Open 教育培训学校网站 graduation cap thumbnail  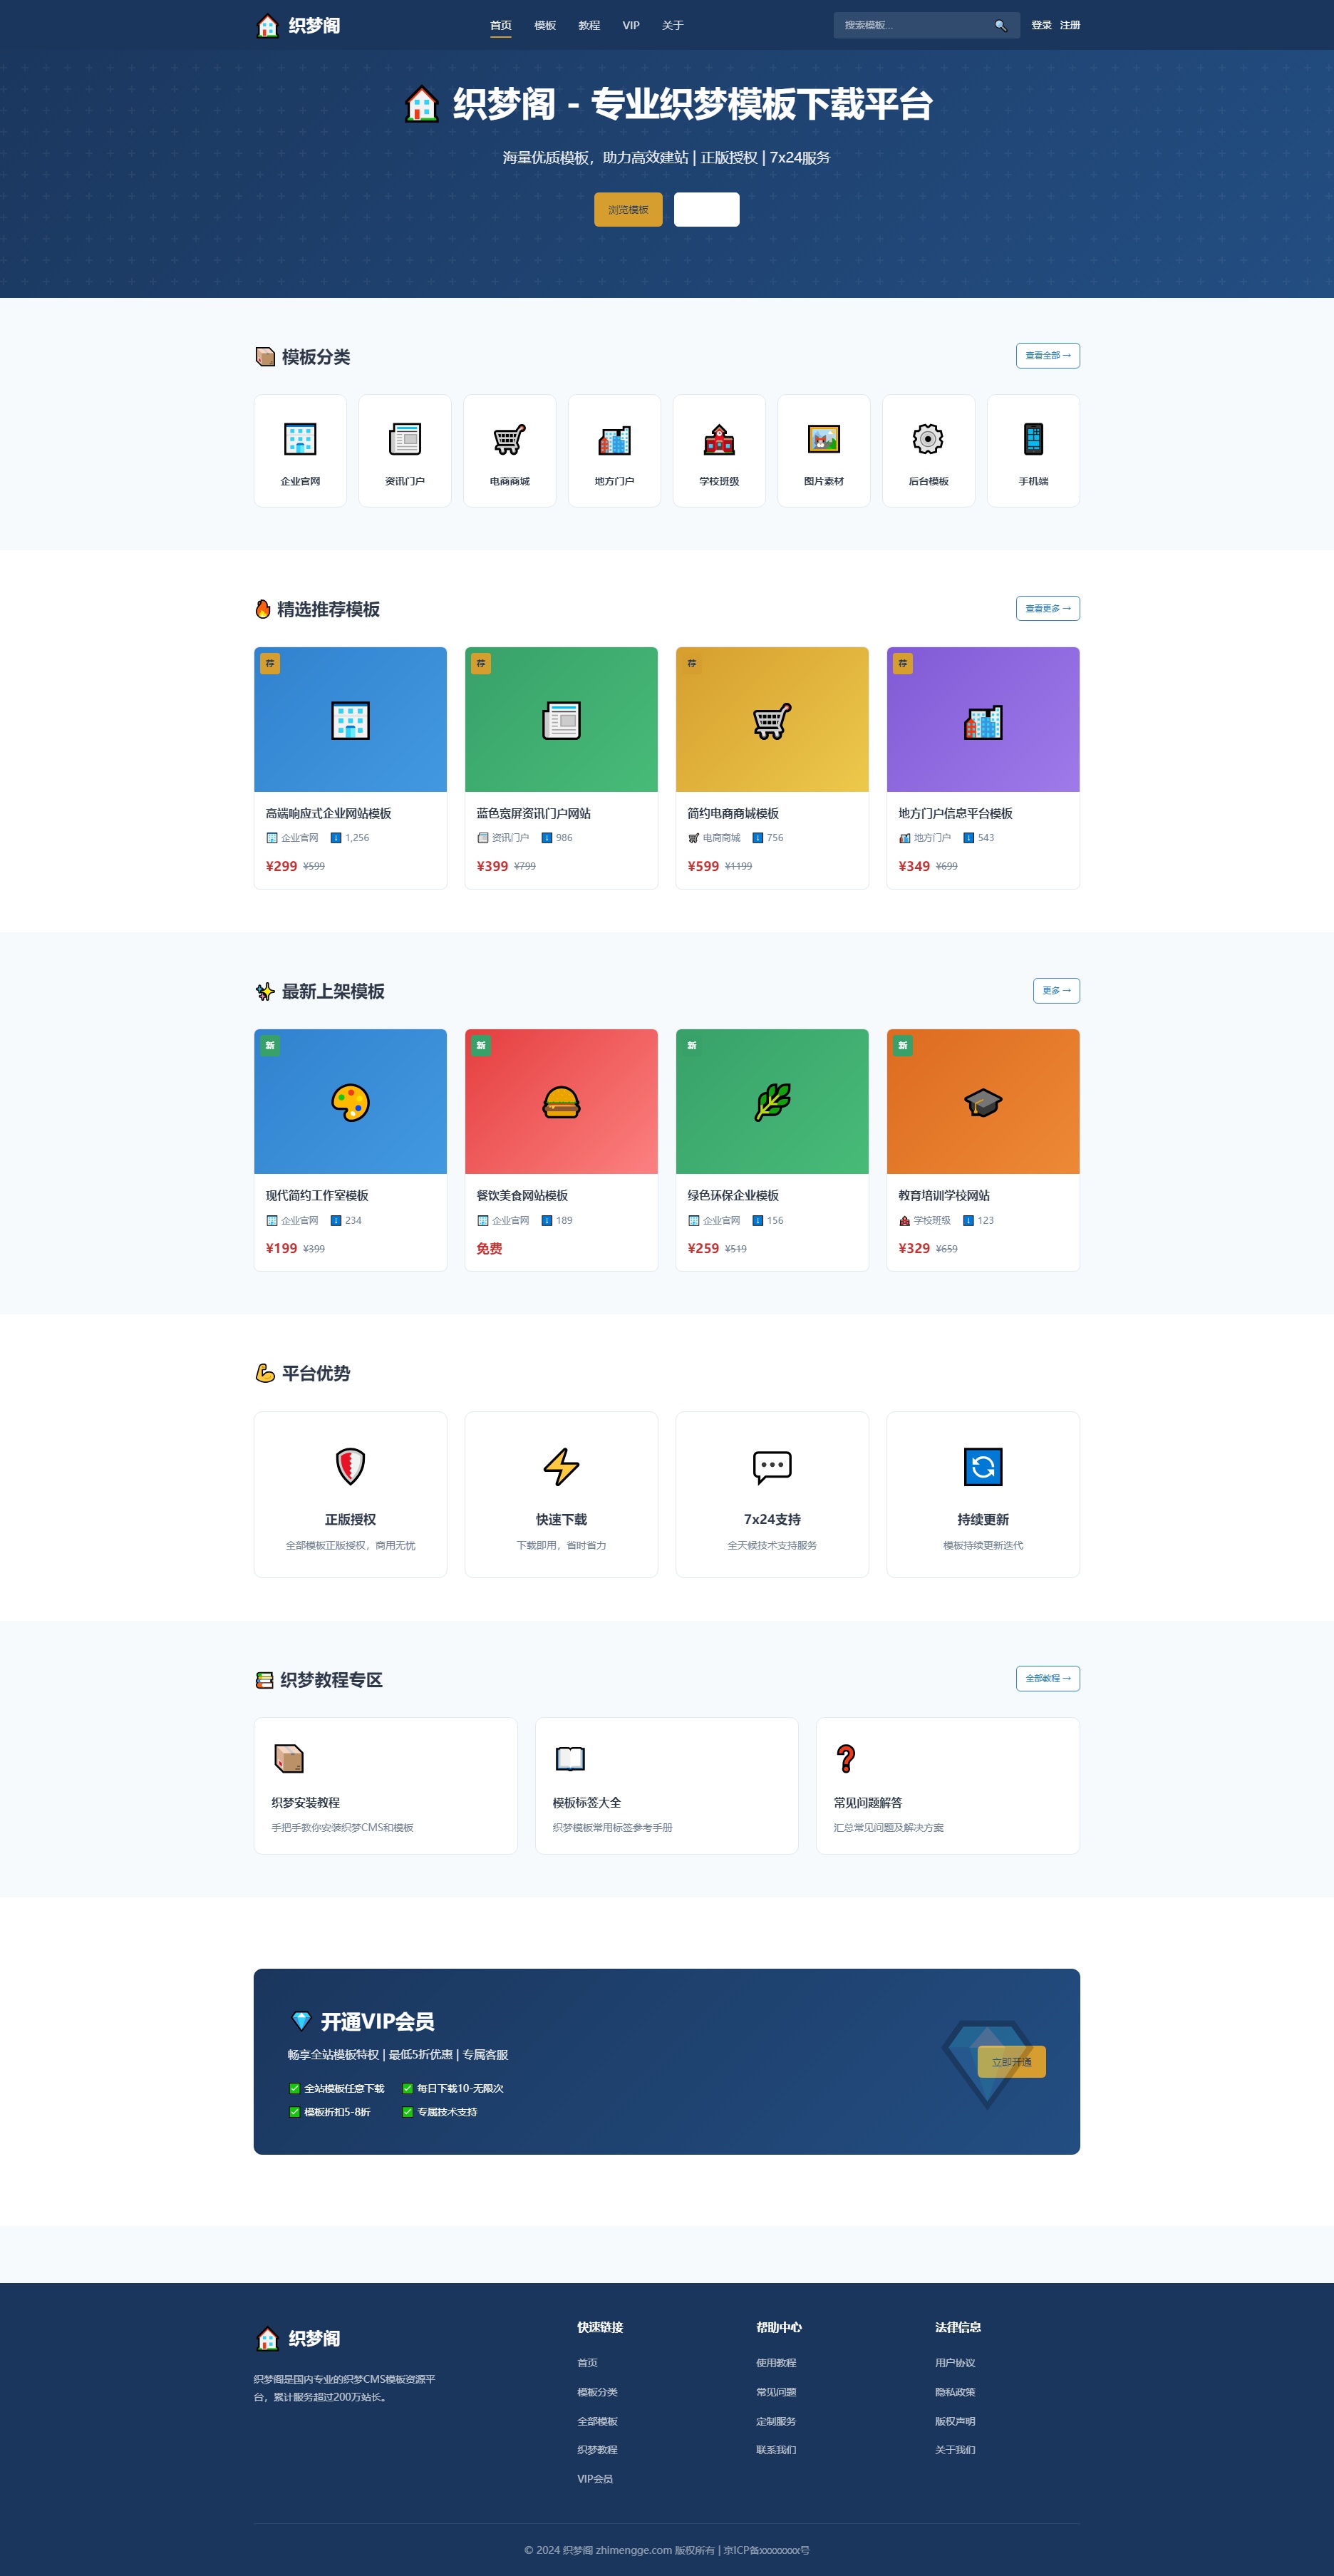tap(983, 1101)
